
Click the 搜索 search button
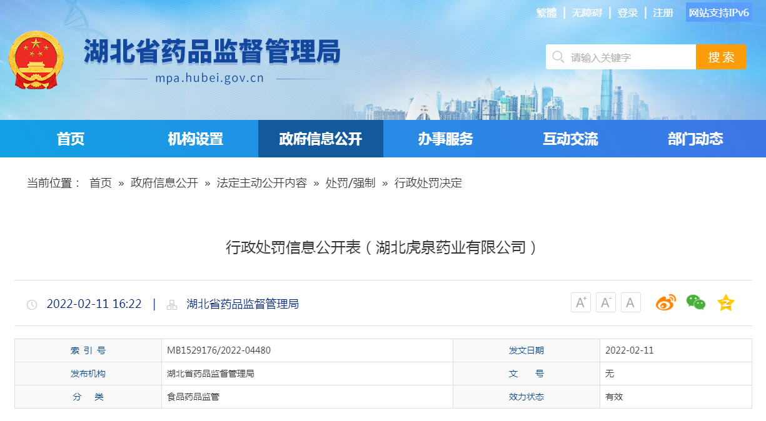click(x=721, y=56)
